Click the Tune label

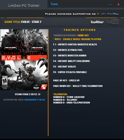point(54,4)
